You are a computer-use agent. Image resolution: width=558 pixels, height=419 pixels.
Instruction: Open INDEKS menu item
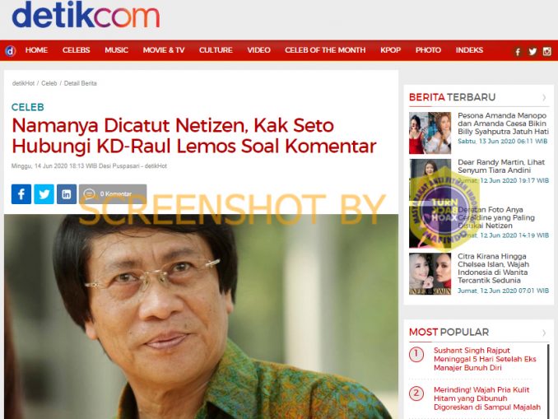coord(469,50)
